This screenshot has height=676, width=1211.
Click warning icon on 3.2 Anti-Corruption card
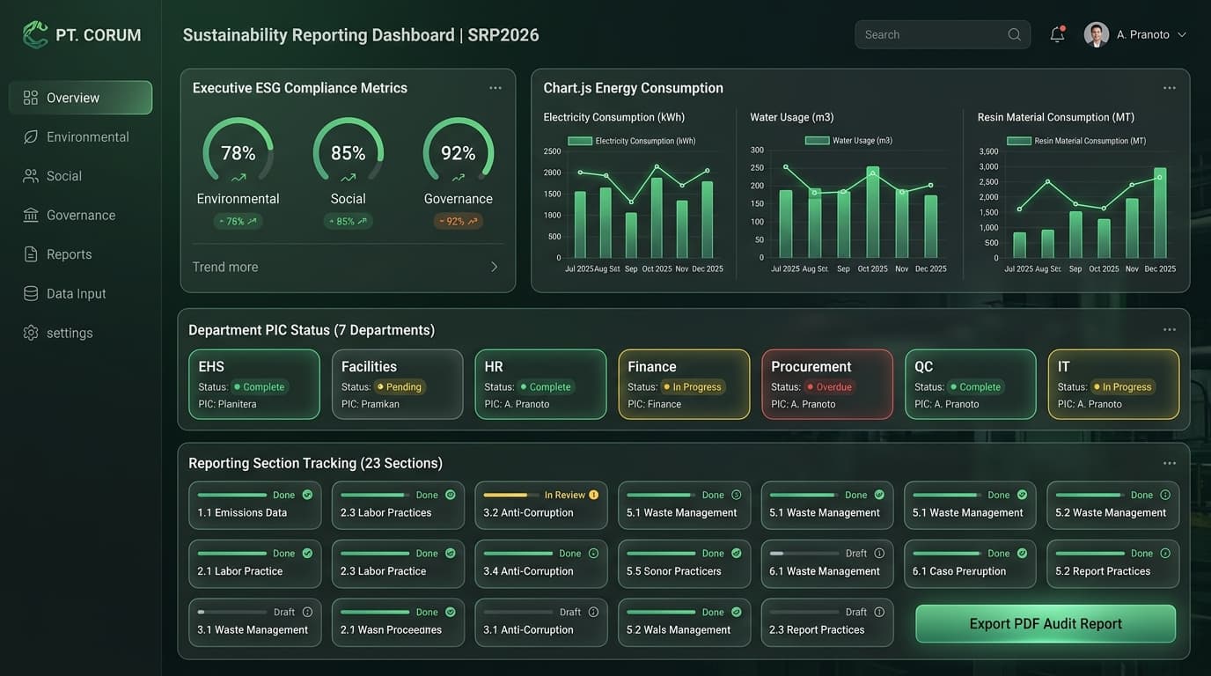tap(593, 495)
